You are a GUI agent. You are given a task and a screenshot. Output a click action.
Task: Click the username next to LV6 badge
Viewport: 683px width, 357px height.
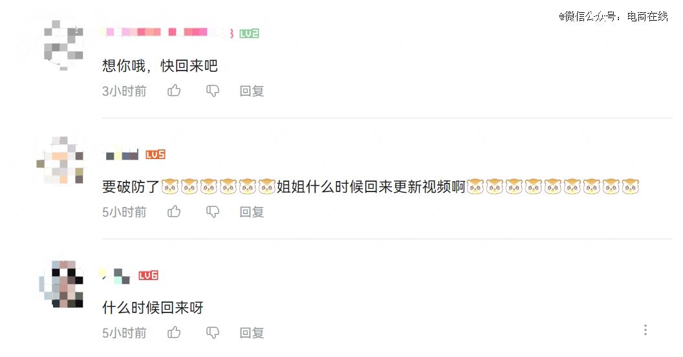tap(116, 276)
